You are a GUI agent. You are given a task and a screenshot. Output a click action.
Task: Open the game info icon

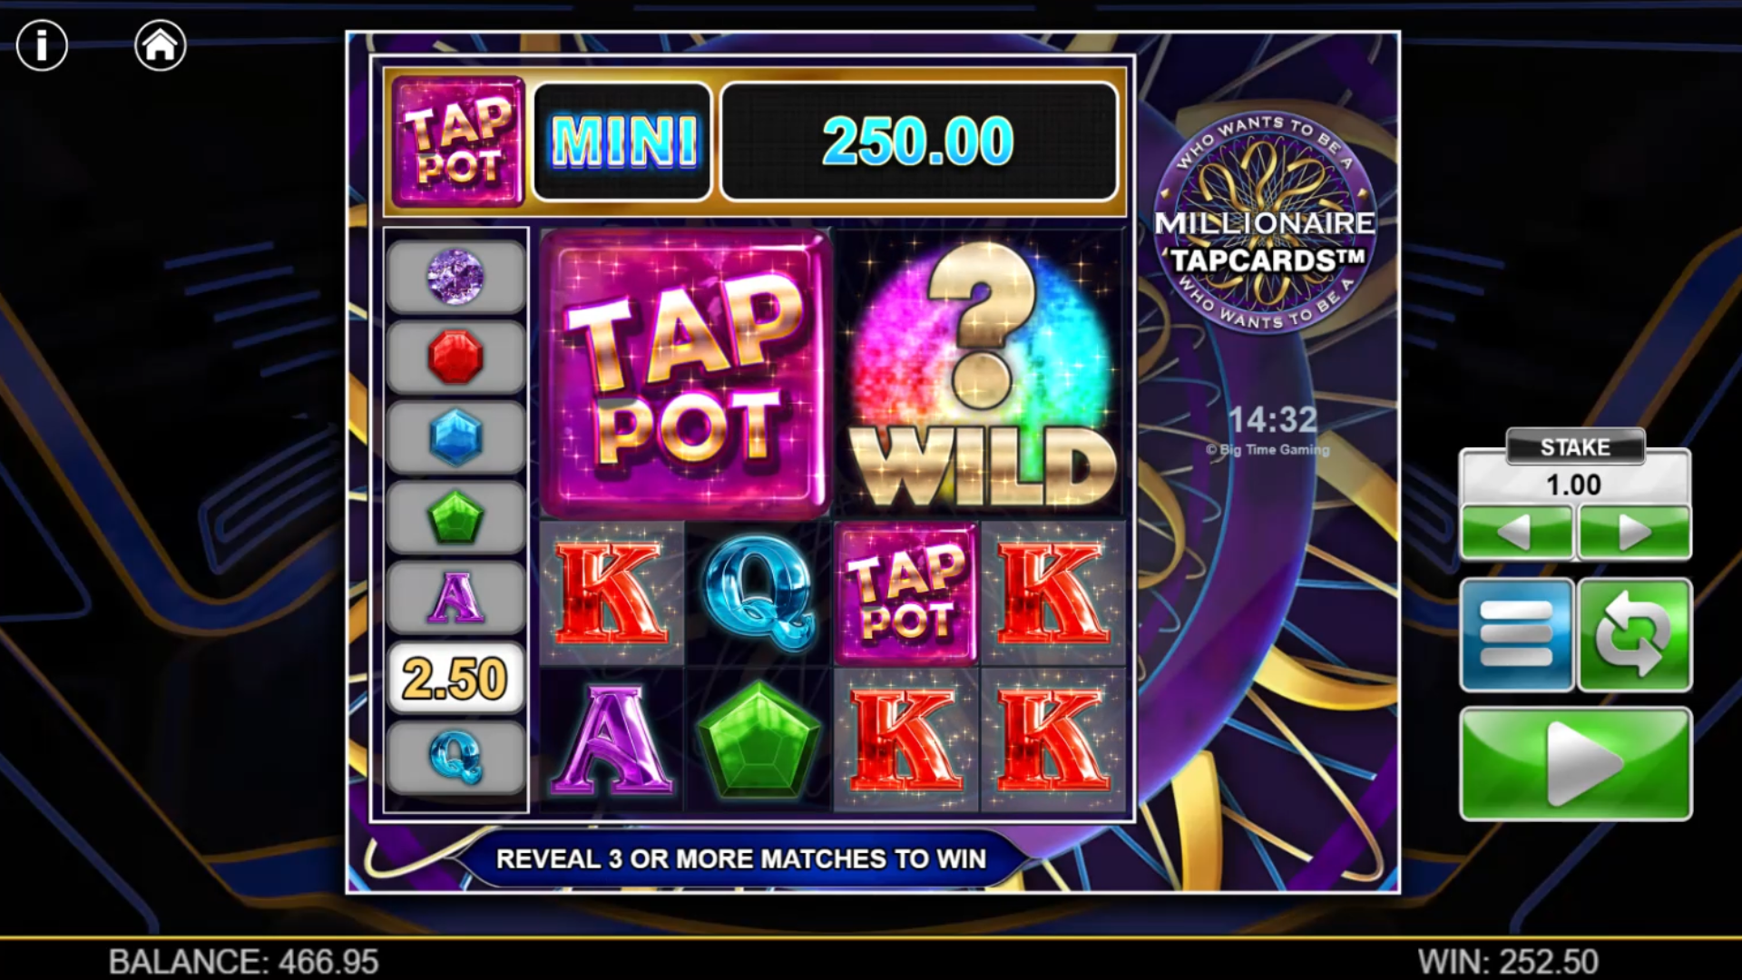point(42,44)
